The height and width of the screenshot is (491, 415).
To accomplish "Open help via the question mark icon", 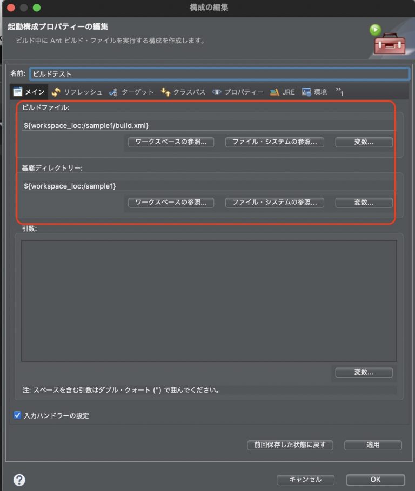I will click(19, 480).
